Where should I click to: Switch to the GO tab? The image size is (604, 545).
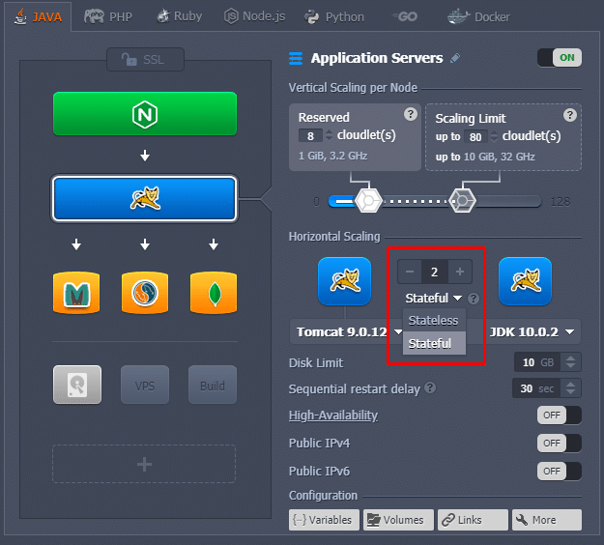(405, 16)
